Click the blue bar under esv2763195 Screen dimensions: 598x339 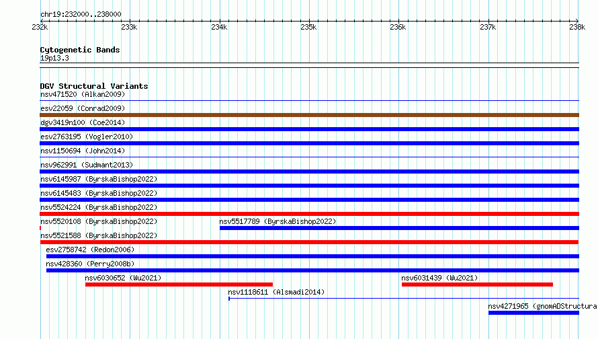pyautogui.click(x=309, y=143)
